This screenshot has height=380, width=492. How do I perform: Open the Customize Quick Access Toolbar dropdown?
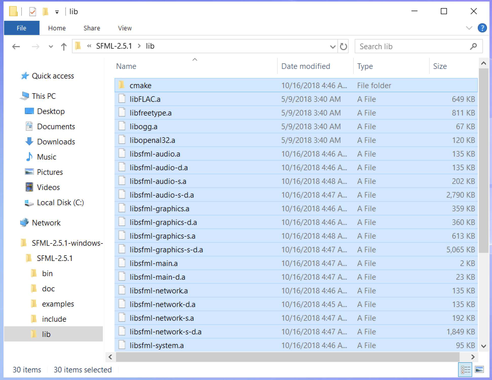click(57, 12)
